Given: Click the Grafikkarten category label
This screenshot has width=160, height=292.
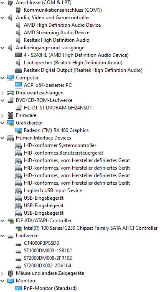Looking at the screenshot, I should 29,123.
